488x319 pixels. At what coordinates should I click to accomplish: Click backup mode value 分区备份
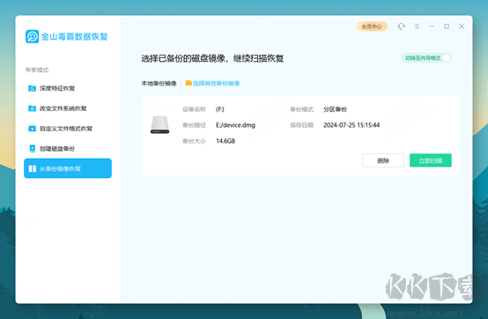click(335, 109)
